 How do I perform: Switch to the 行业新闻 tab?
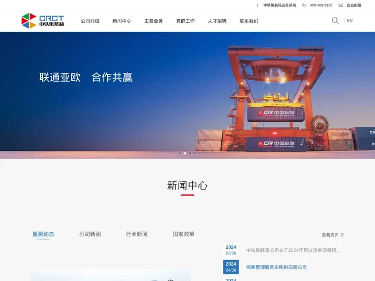coord(136,234)
